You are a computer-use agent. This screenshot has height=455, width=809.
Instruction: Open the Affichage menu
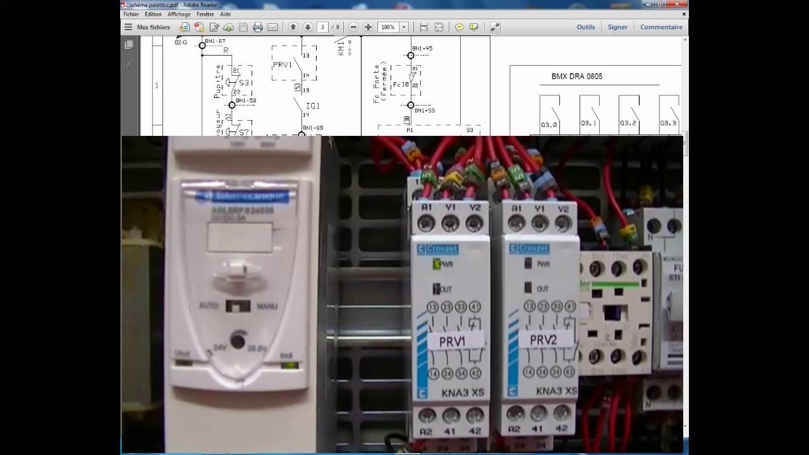click(x=179, y=14)
